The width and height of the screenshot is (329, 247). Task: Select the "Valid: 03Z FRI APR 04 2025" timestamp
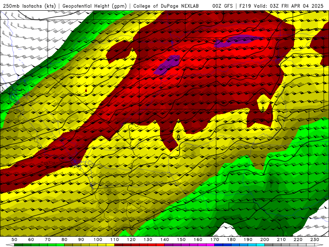(289, 6)
